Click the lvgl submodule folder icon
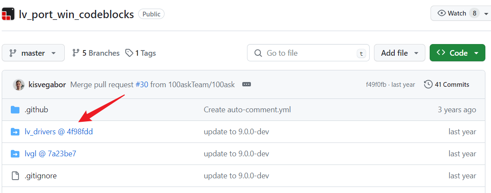Viewport: 491px width, 193px height. [x=15, y=154]
